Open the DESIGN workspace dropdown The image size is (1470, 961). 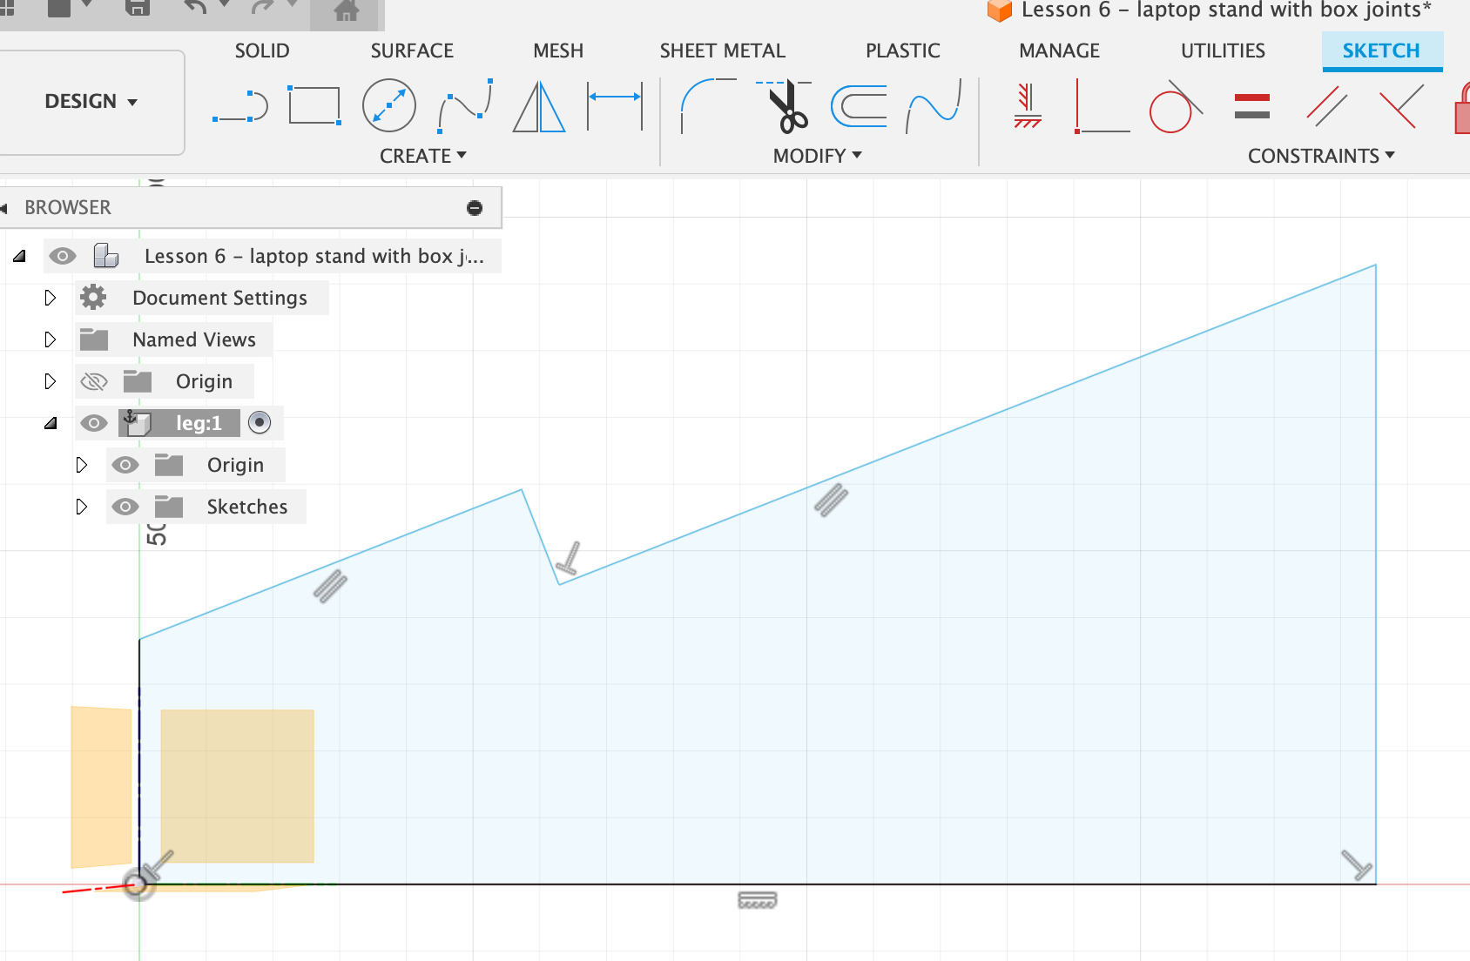91,102
